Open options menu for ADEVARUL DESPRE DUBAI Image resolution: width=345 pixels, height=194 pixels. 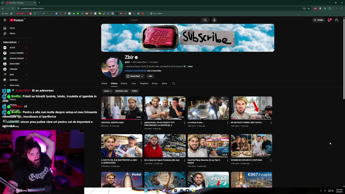pos(141,123)
